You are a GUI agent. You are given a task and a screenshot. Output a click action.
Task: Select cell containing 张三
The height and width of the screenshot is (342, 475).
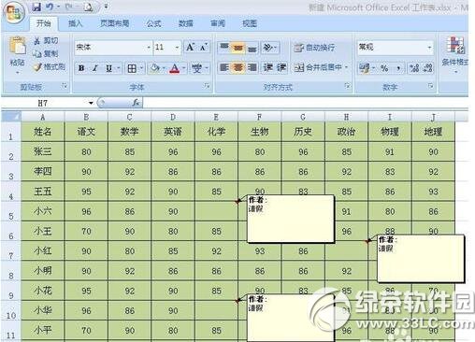click(x=43, y=151)
